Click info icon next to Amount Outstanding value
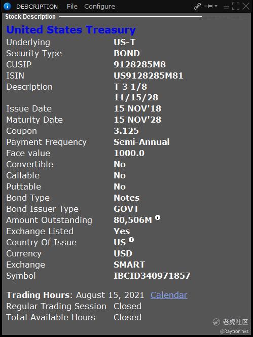Image resolution: width=253 pixels, height=337 pixels. point(158,217)
